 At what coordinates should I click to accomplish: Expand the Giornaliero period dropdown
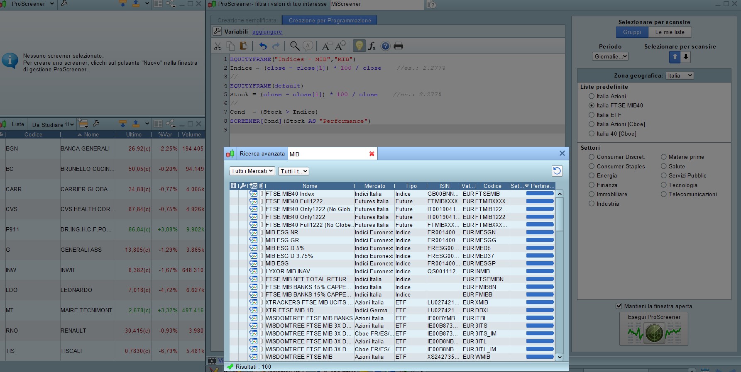pos(610,56)
